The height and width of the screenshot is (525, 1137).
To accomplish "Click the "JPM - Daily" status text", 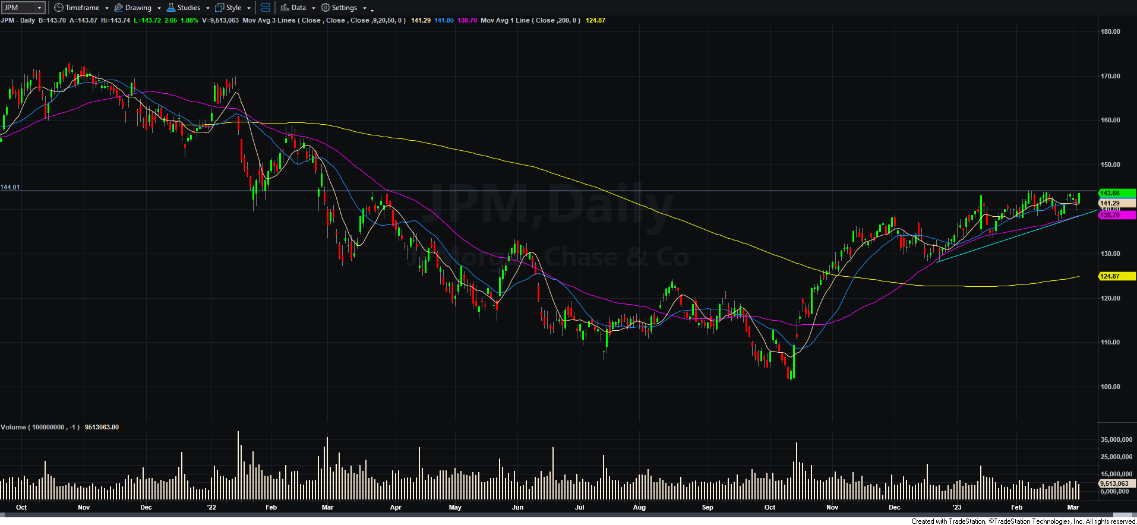I will click(x=18, y=20).
